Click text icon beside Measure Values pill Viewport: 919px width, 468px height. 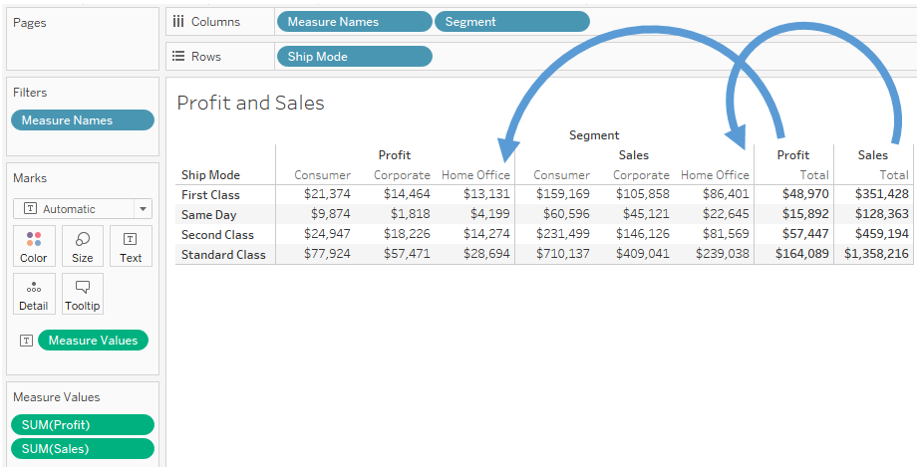[x=24, y=341]
